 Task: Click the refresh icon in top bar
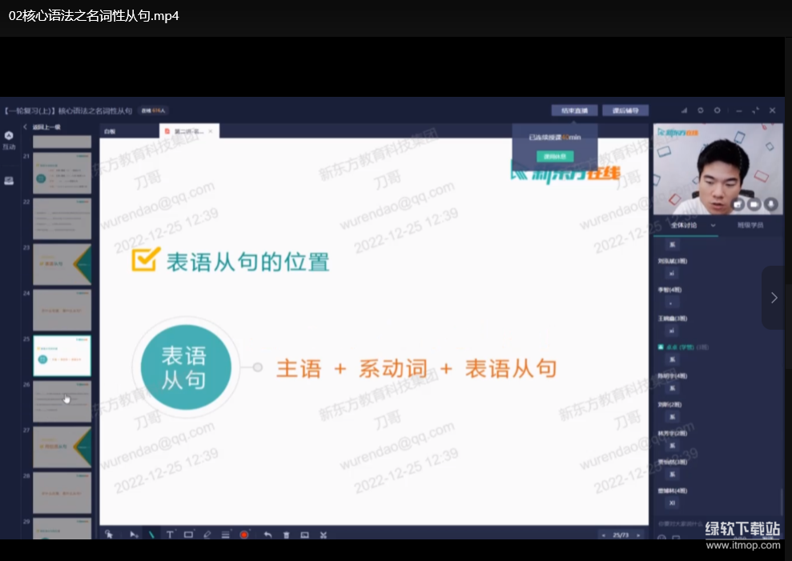pyautogui.click(x=700, y=110)
